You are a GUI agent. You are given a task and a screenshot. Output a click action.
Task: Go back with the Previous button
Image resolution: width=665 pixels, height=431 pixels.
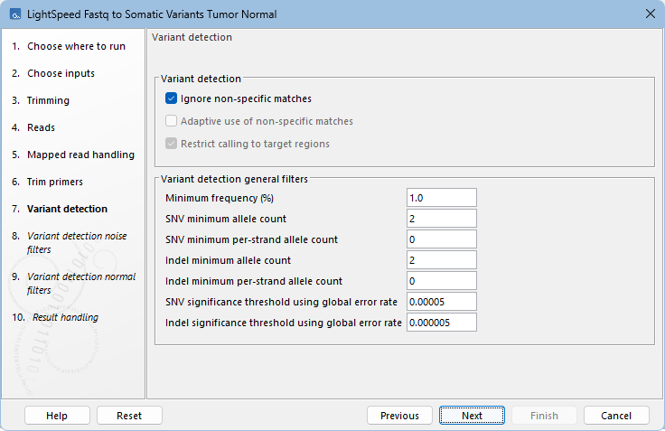[x=399, y=416]
